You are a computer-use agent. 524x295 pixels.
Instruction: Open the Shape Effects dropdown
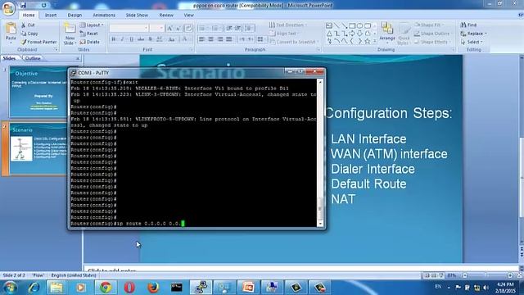(x=433, y=42)
